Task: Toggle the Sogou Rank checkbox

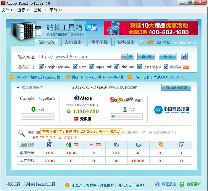Action: (x=91, y=66)
